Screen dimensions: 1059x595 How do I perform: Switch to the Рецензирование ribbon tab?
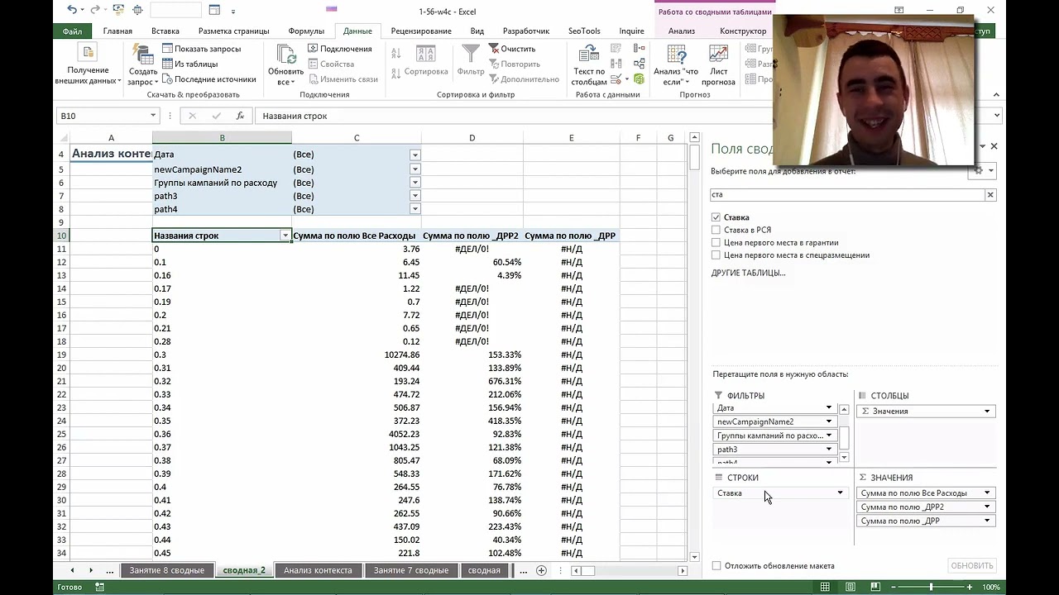(x=421, y=31)
